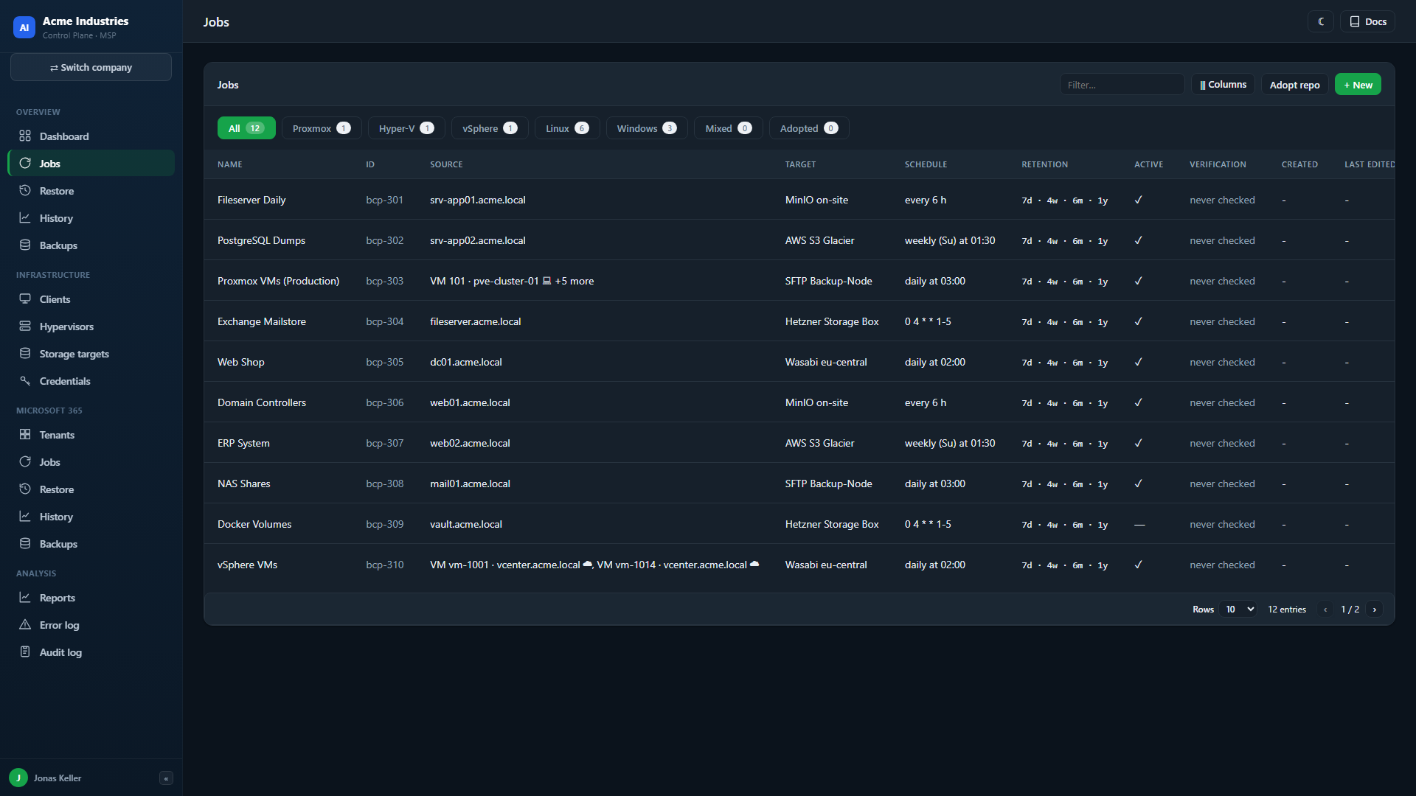The height and width of the screenshot is (796, 1416).
Task: Open the Columns chooser
Action: [x=1223, y=85]
